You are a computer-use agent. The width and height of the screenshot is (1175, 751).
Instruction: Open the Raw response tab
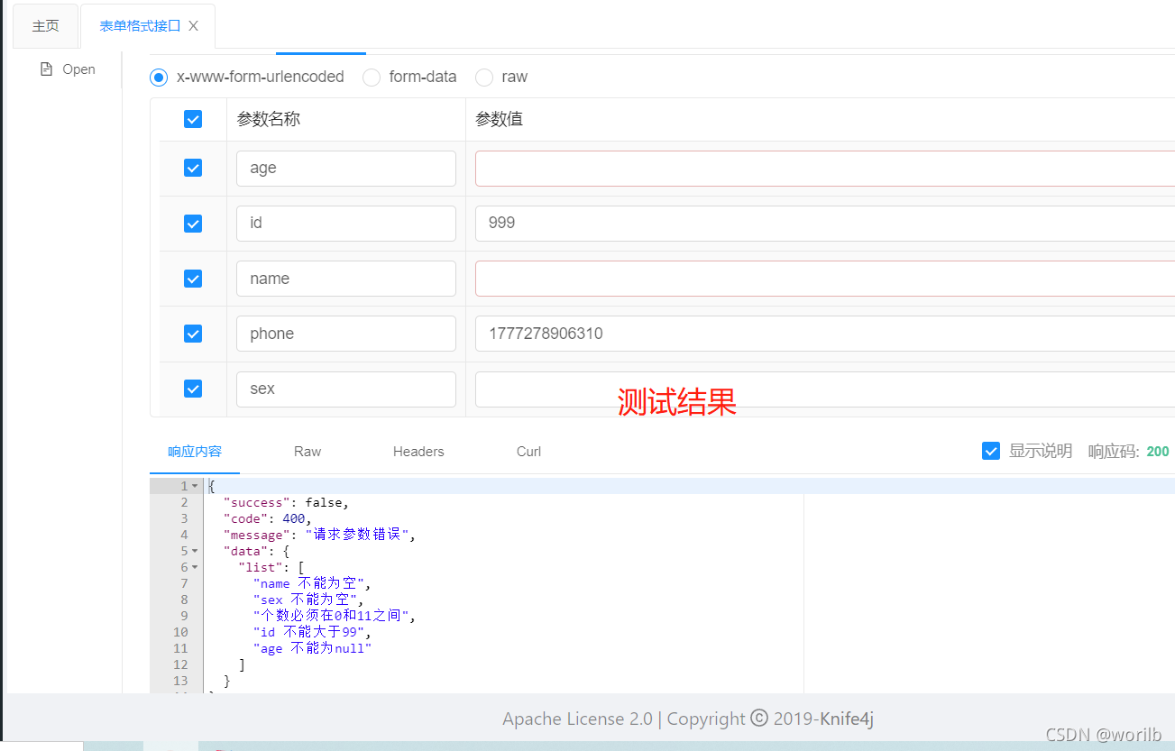click(308, 452)
